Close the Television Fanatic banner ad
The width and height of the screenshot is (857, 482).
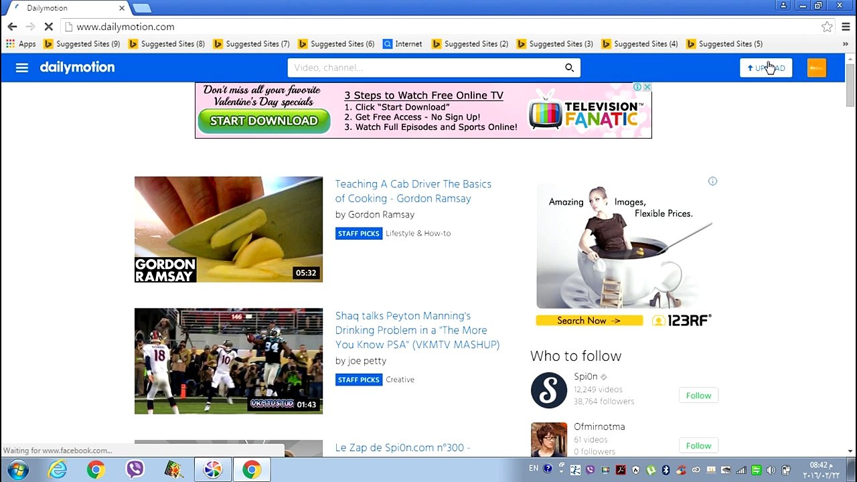(647, 87)
